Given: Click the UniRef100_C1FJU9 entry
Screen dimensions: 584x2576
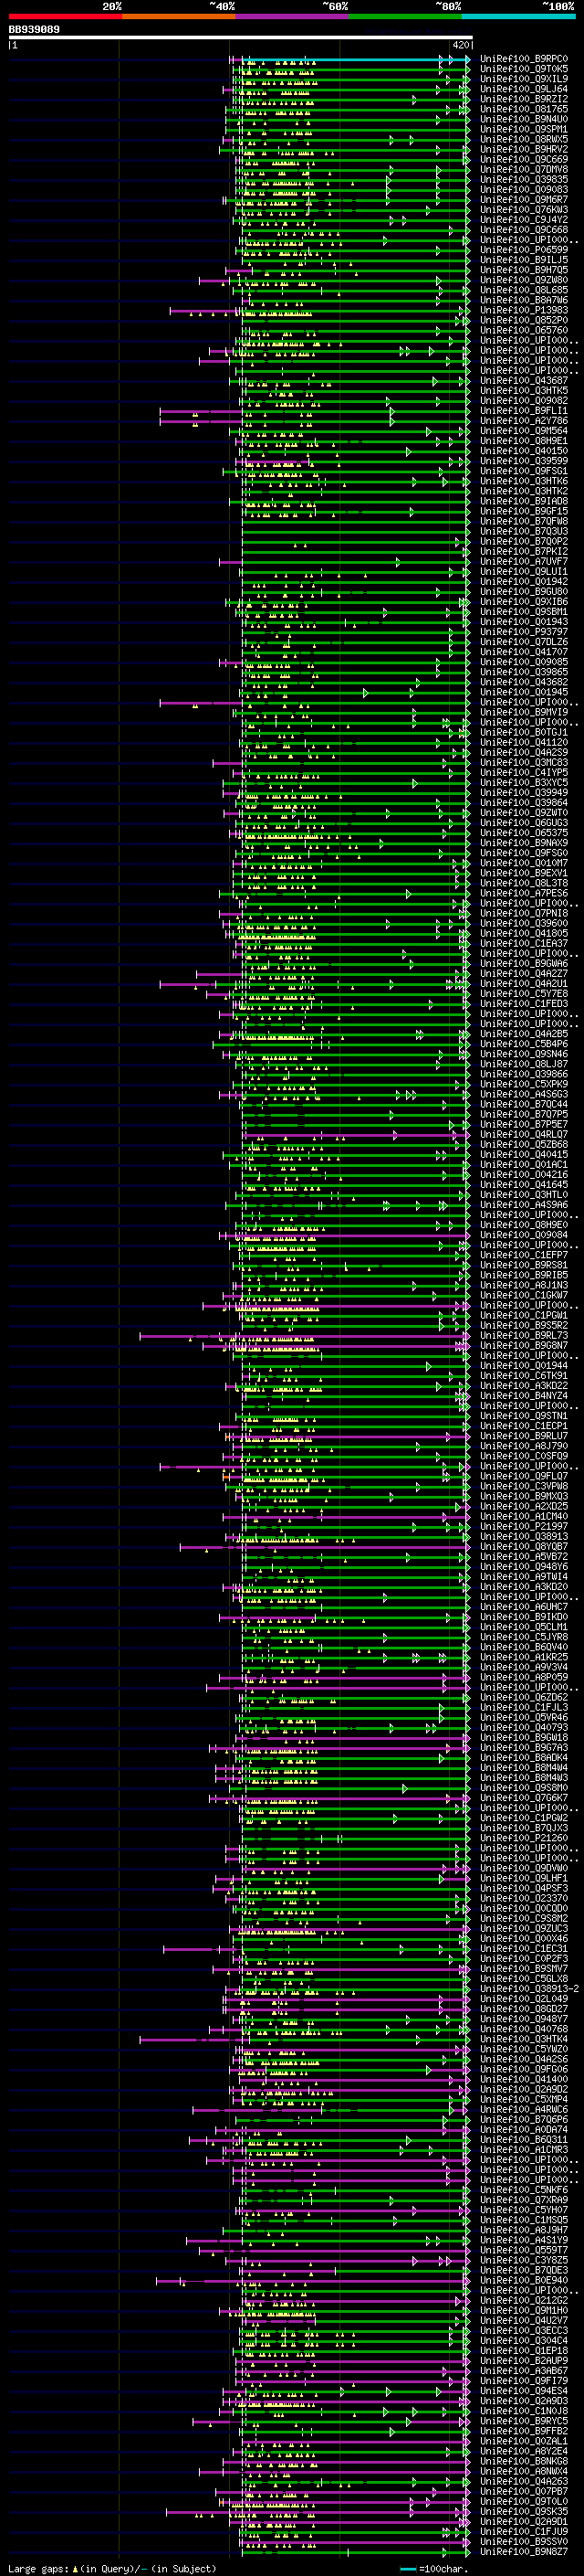Looking at the screenshot, I should 524,2531.
